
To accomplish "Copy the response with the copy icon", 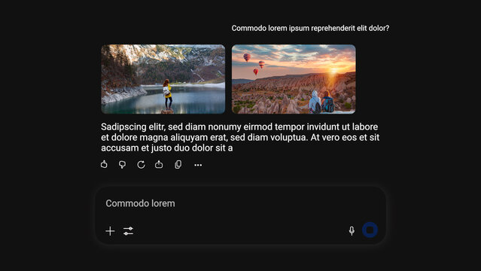I will (x=178, y=165).
